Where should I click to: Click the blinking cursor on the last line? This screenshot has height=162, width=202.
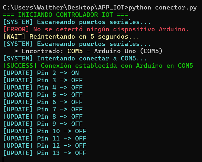(x=3, y=160)
